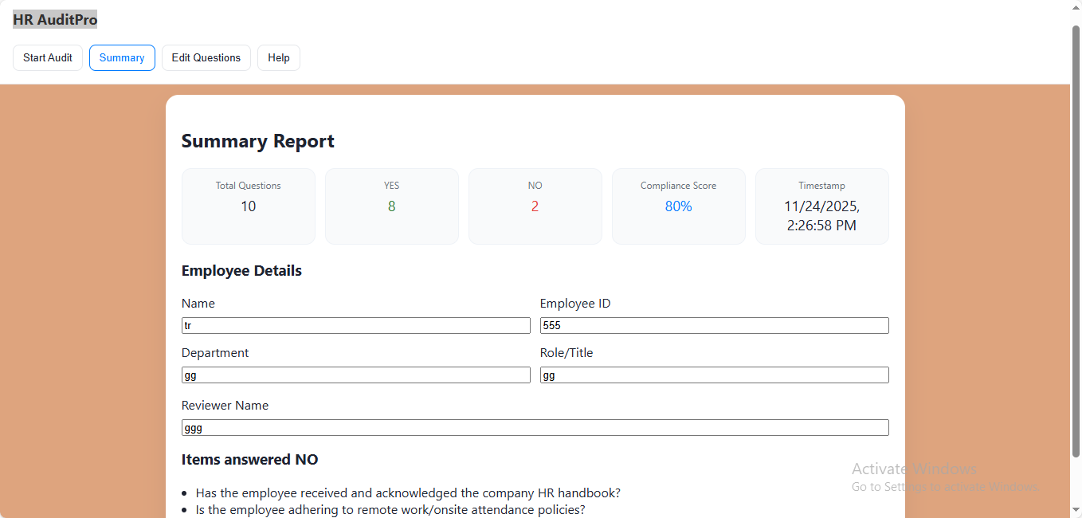Select the YES count card
The width and height of the screenshot is (1082, 518).
[392, 206]
